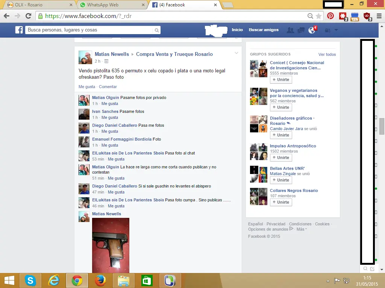
Task: Expand the account menu arrow in header
Action: pos(336,30)
